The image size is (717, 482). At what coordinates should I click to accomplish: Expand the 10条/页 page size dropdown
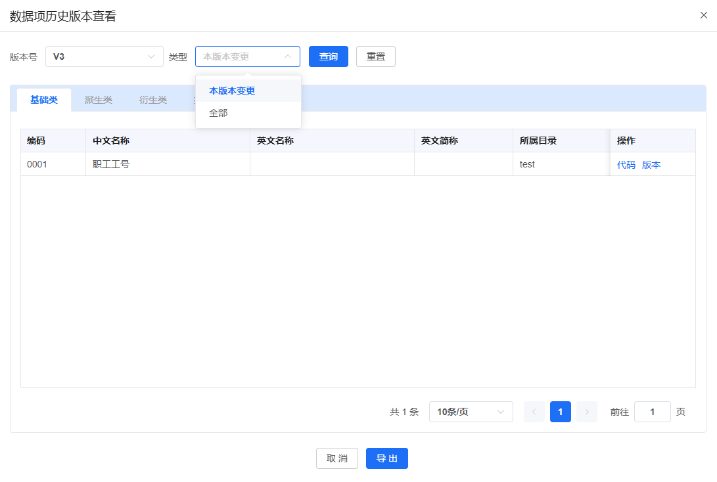coord(471,412)
